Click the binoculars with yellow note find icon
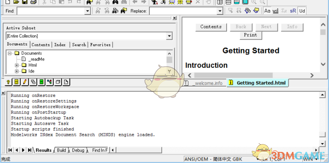This screenshot has width=329, height=163. 90,2
